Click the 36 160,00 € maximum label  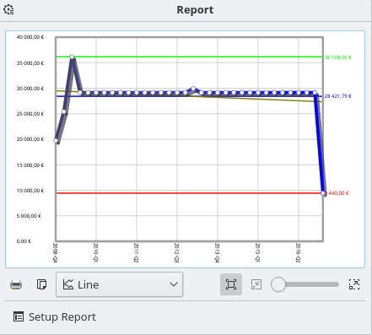pyautogui.click(x=337, y=57)
